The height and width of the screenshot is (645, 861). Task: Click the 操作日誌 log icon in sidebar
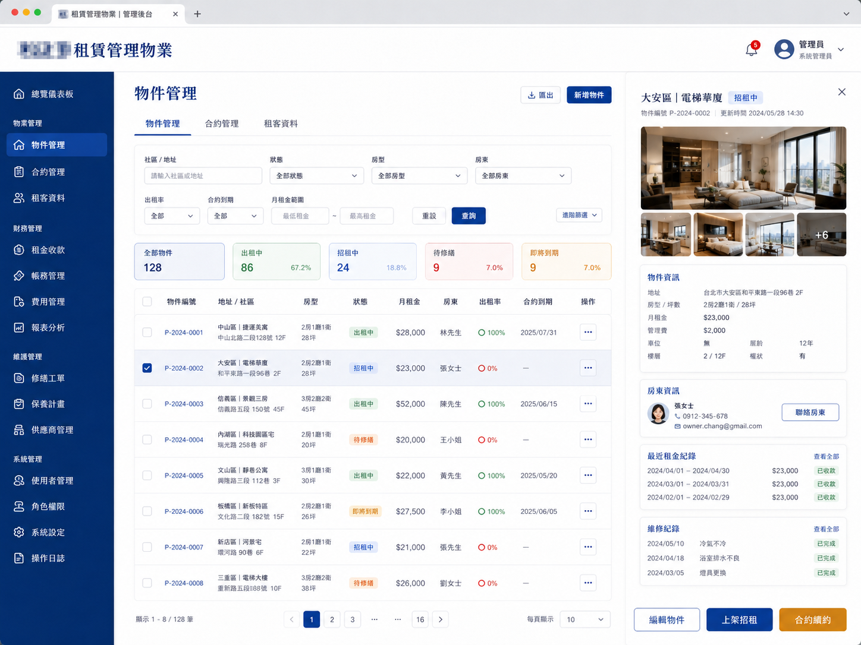pos(19,558)
